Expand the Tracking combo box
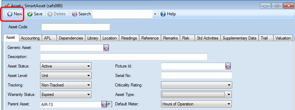This screenshot has width=295, height=110. [66, 85]
